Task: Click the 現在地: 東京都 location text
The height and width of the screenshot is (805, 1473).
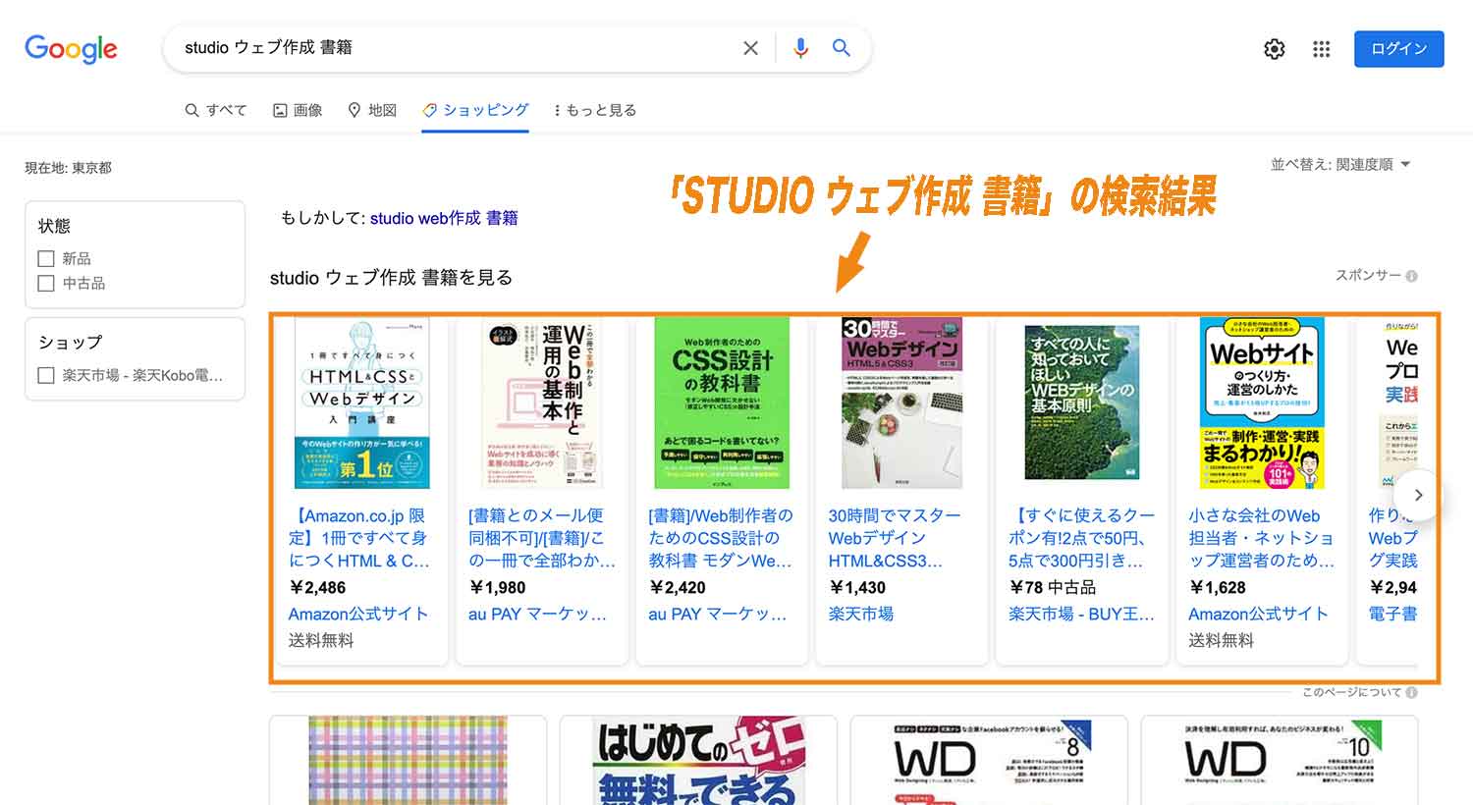Action: click(68, 168)
